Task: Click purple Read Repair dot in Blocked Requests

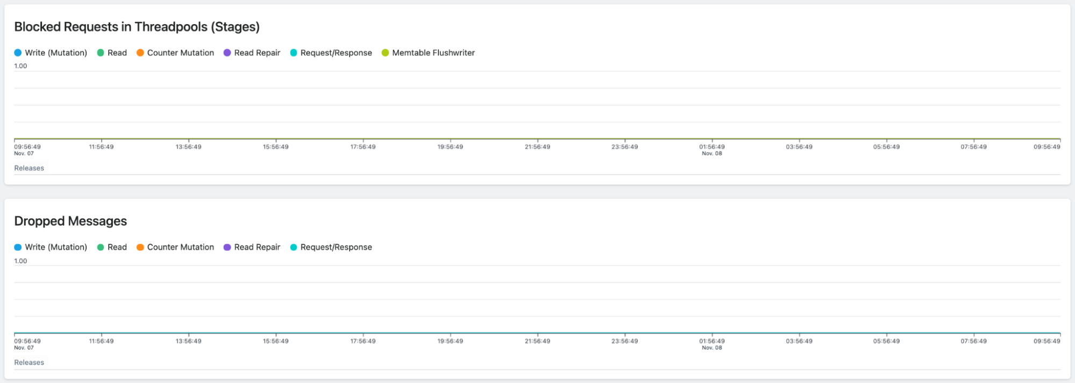Action: point(227,53)
